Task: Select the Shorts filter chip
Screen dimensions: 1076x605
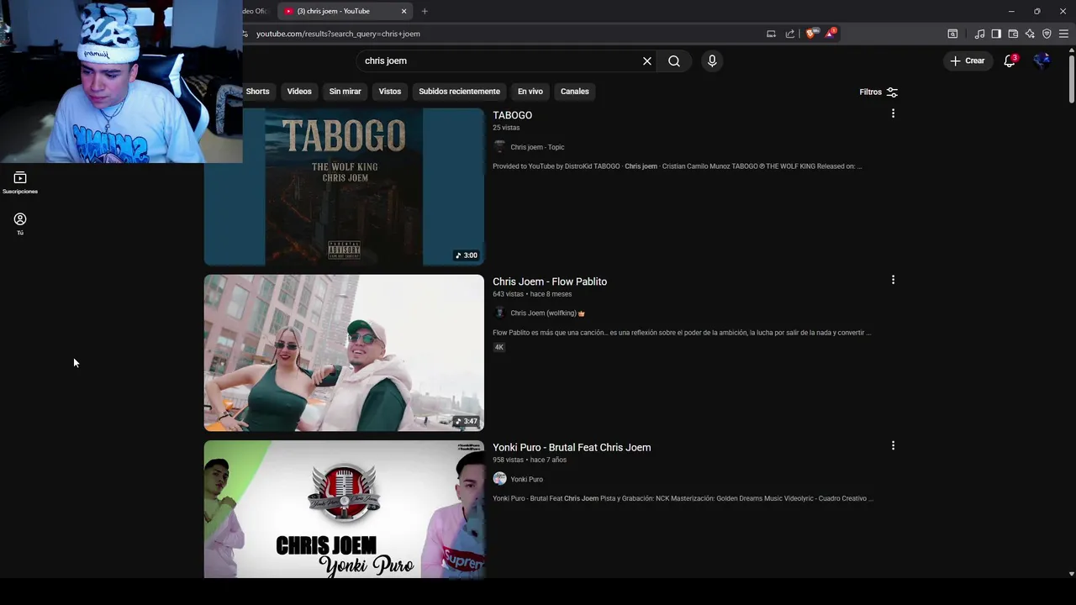Action: [x=257, y=91]
